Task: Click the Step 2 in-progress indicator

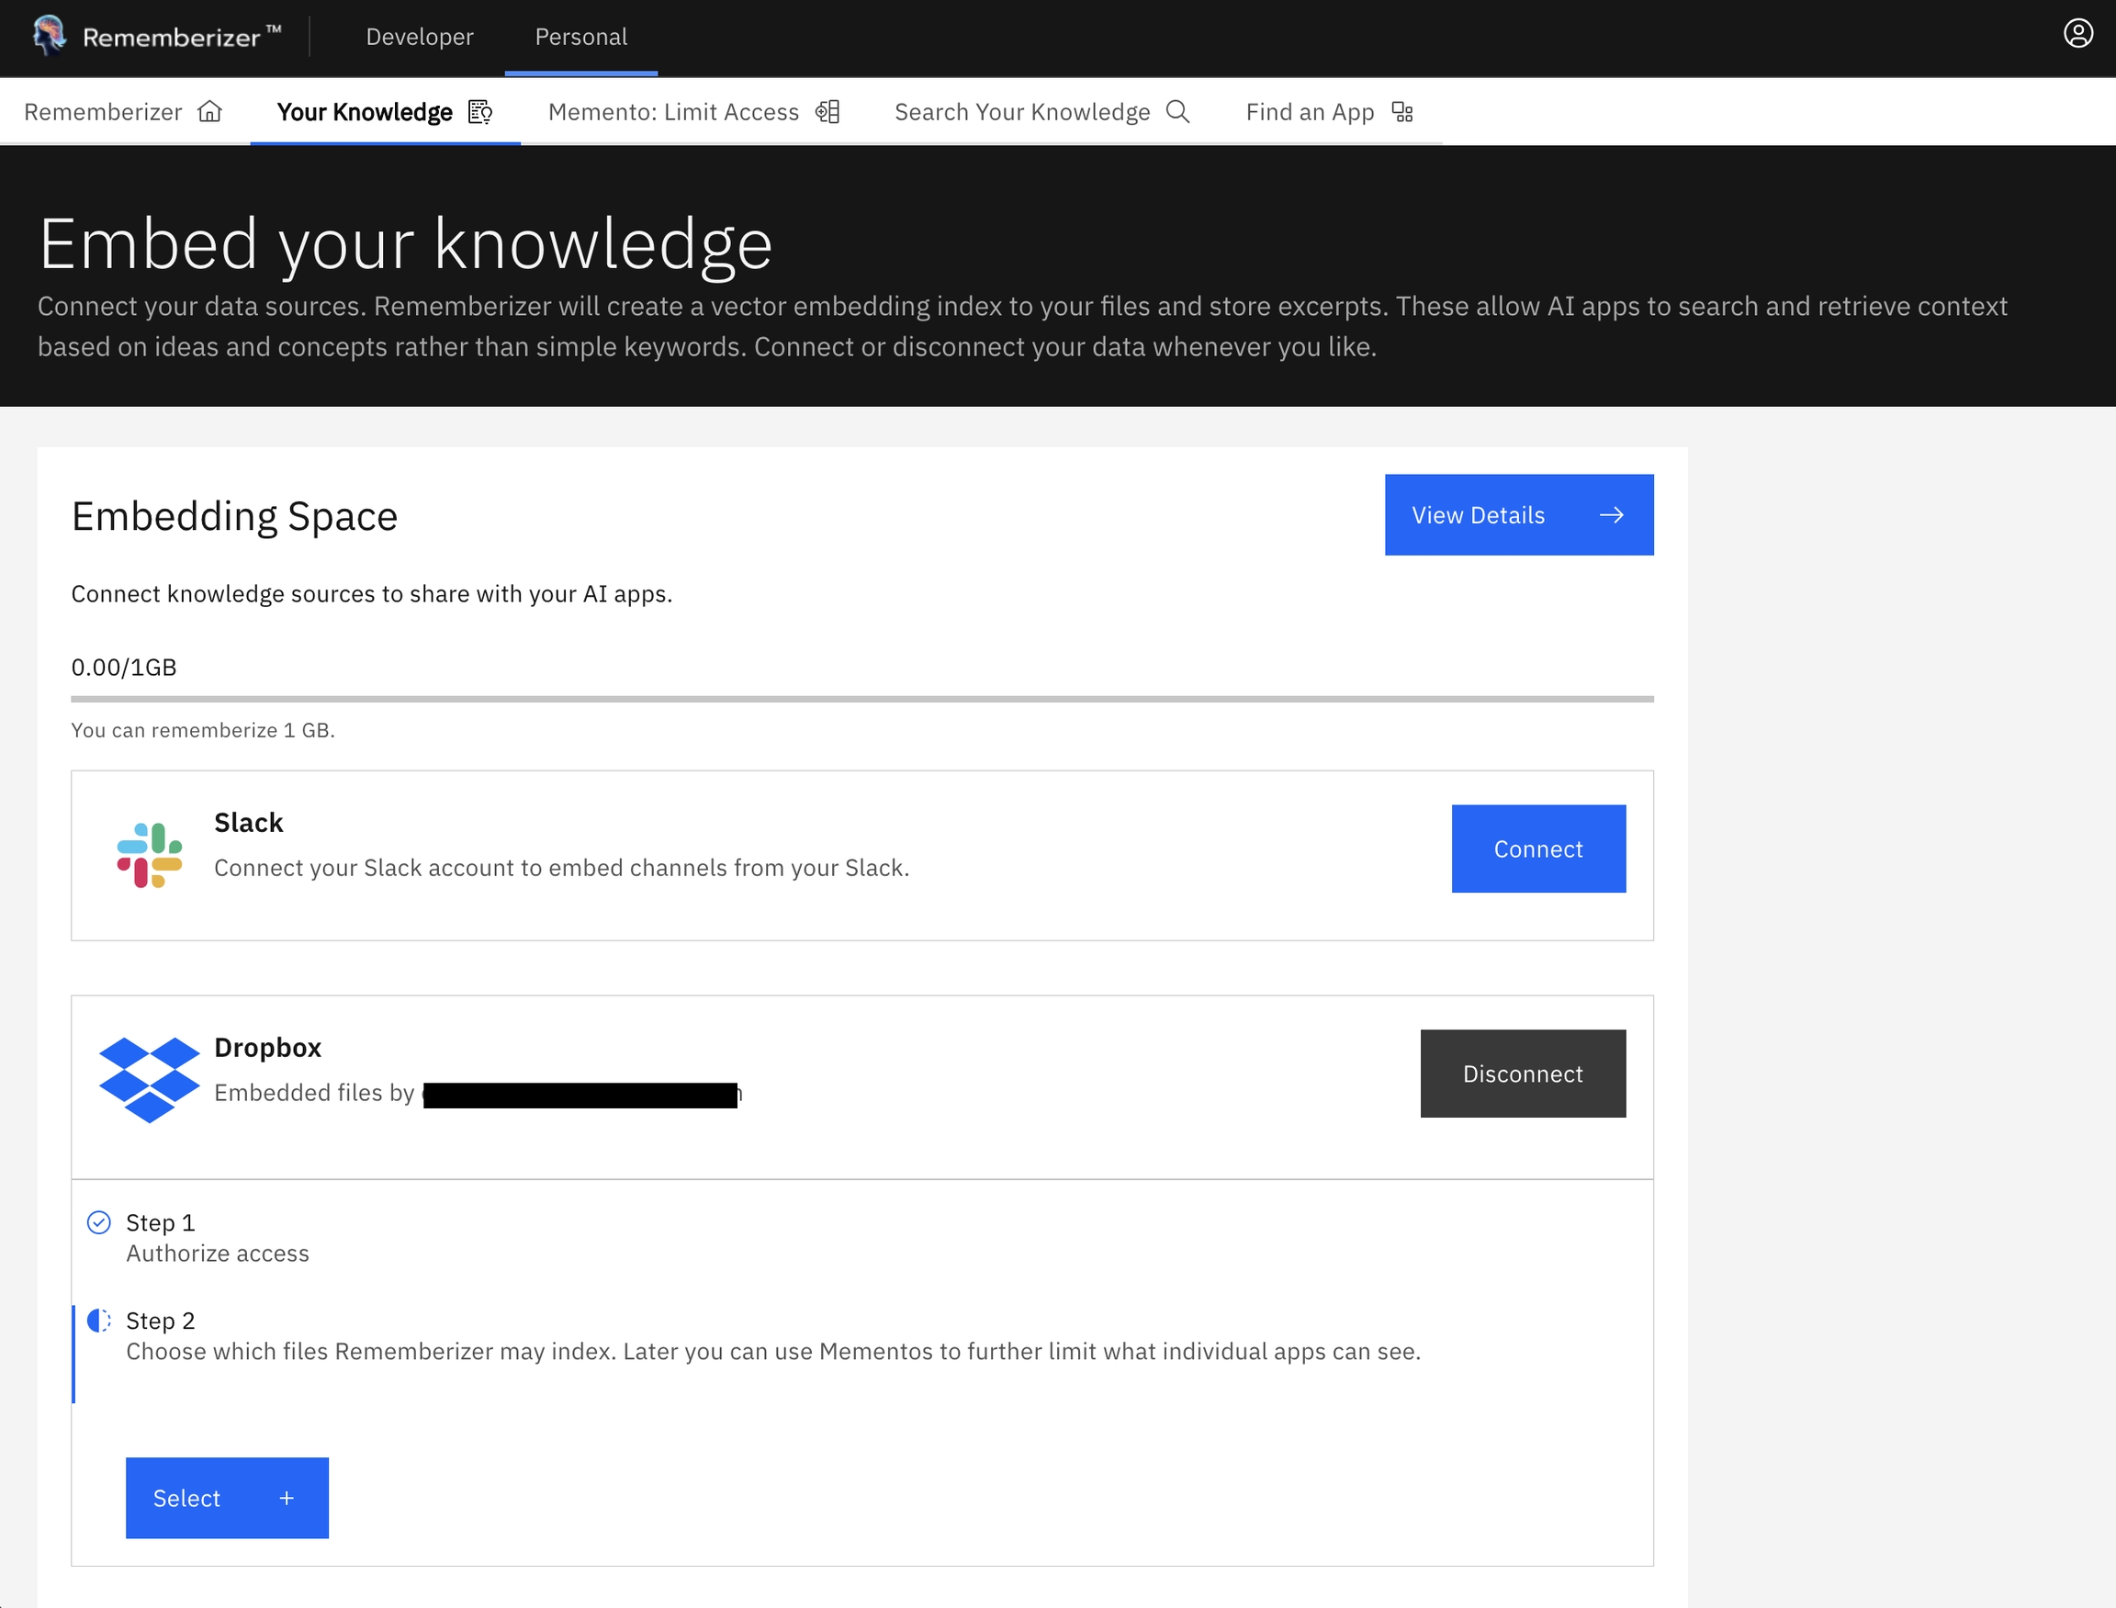Action: [98, 1320]
